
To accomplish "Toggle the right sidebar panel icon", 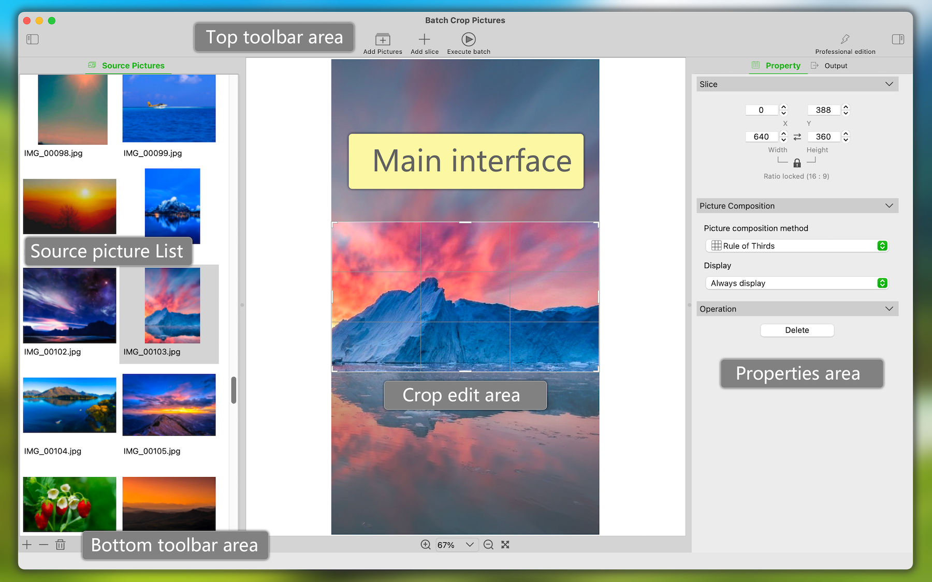I will tap(898, 39).
